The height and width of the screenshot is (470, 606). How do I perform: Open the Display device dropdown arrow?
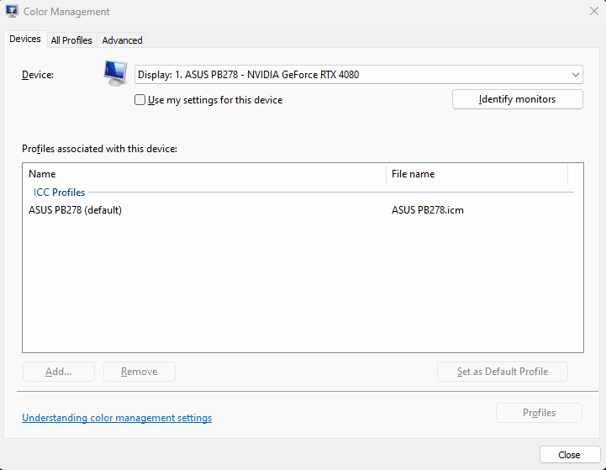pos(576,75)
